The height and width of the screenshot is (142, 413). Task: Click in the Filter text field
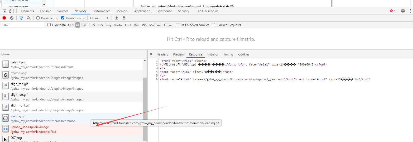tap(22, 25)
